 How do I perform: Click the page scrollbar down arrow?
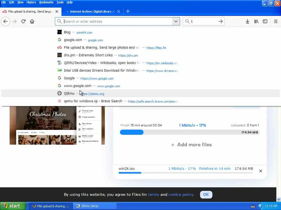279,199
